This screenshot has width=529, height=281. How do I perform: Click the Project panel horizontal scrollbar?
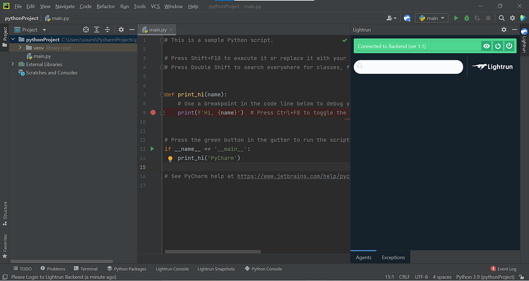click(61, 261)
